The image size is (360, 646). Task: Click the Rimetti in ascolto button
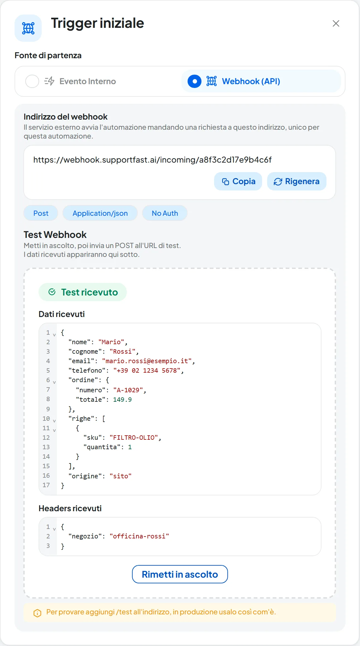180,574
